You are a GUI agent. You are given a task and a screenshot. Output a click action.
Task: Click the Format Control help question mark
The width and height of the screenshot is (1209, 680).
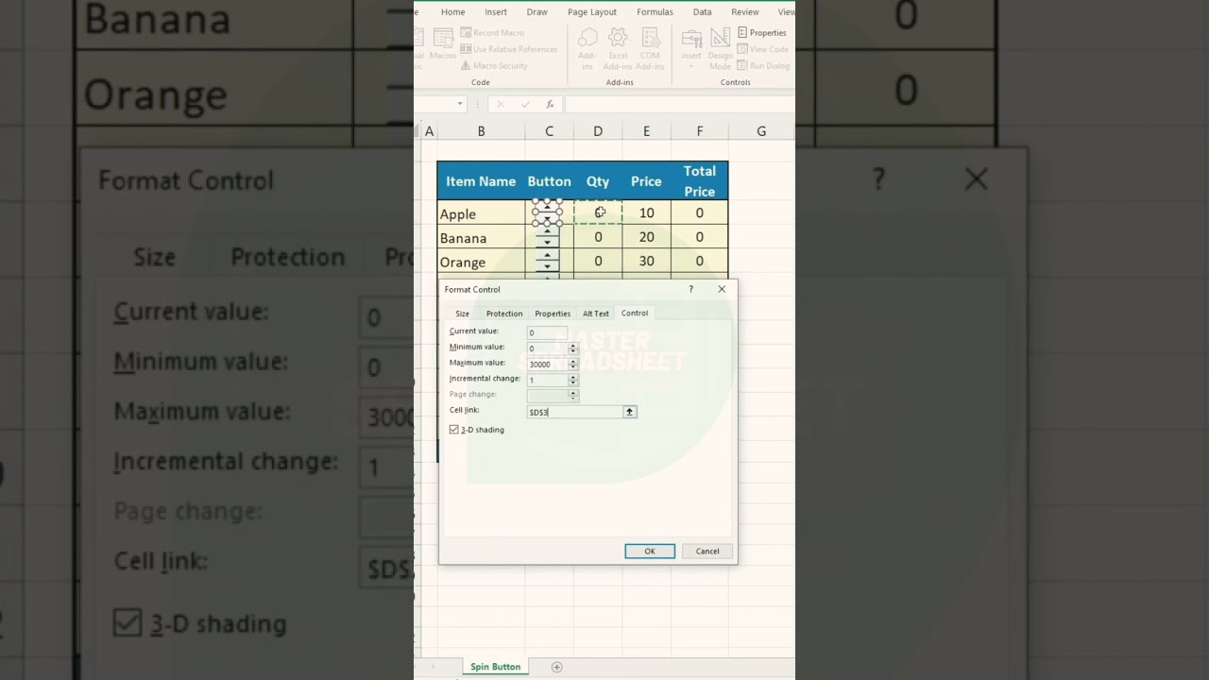690,289
